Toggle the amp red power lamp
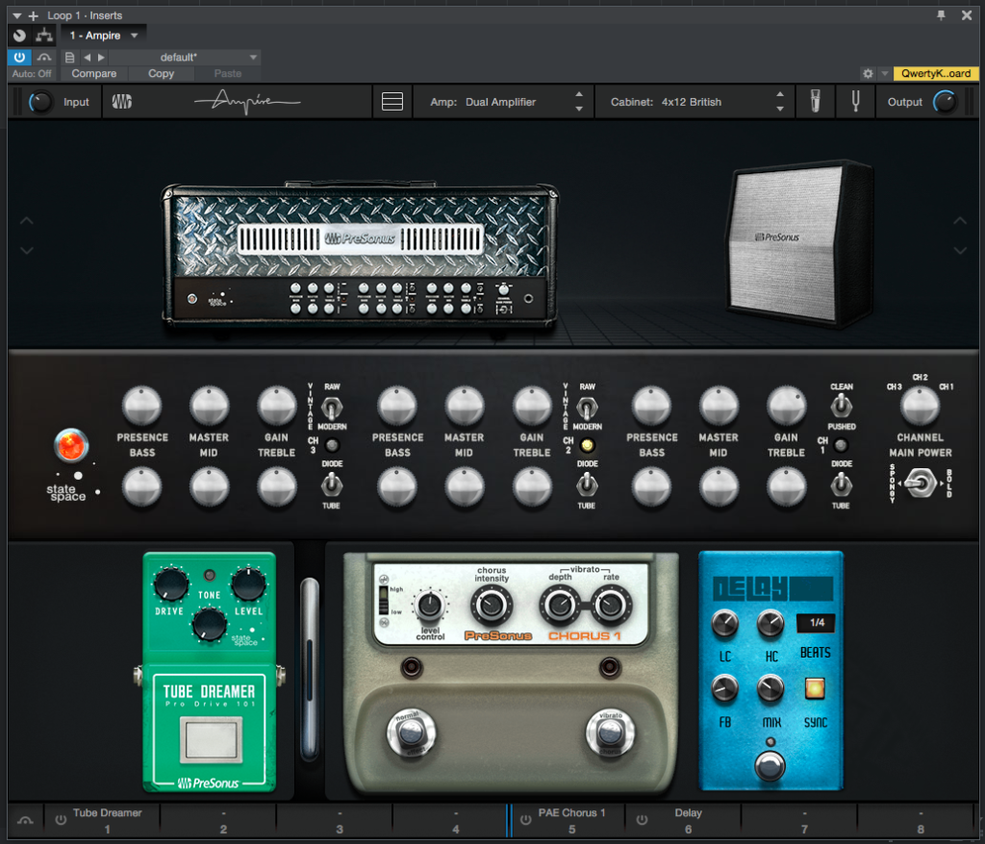 pyautogui.click(x=71, y=445)
